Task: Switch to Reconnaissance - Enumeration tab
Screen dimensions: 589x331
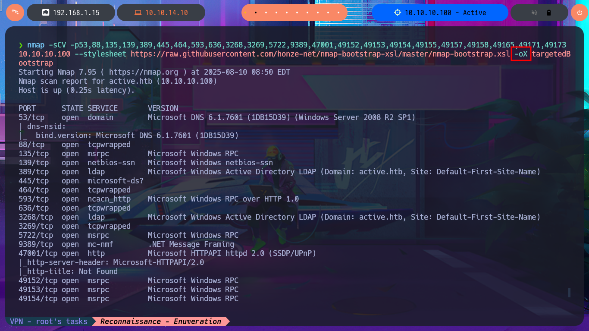Action: 161,322
